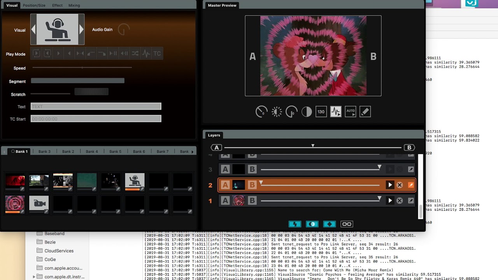Assign layer 3 to bus A
Screen dimensions: 498x280
click(225, 170)
